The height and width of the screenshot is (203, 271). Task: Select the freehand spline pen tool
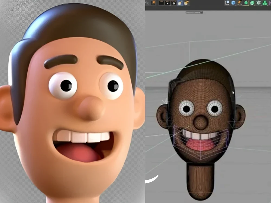pyautogui.click(x=240, y=4)
